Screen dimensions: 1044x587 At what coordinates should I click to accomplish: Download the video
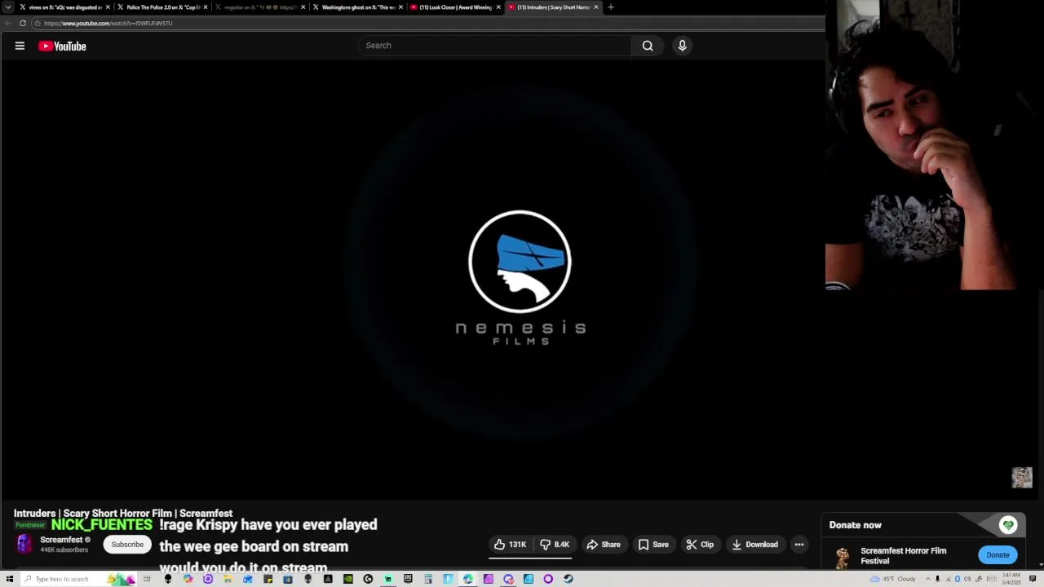(755, 545)
